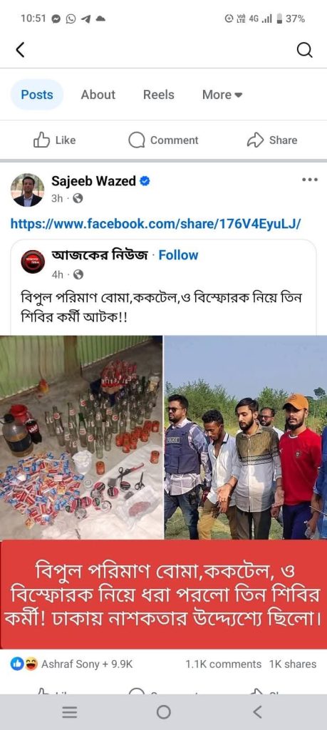View the 1.1K comments
The image size is (327, 730).
tap(223, 664)
